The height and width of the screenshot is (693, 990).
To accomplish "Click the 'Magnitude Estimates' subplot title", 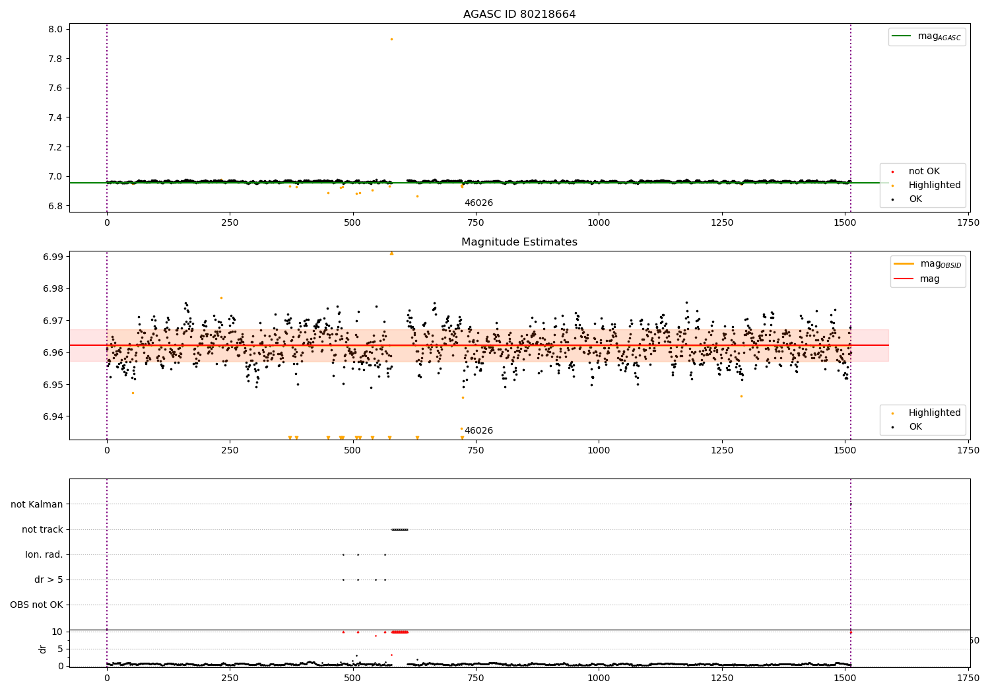I will (519, 242).
